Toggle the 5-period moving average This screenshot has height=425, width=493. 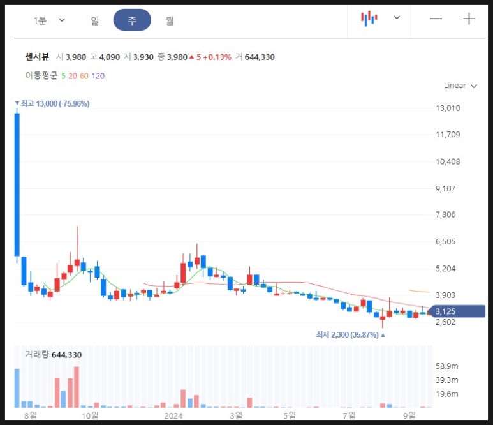pos(63,76)
